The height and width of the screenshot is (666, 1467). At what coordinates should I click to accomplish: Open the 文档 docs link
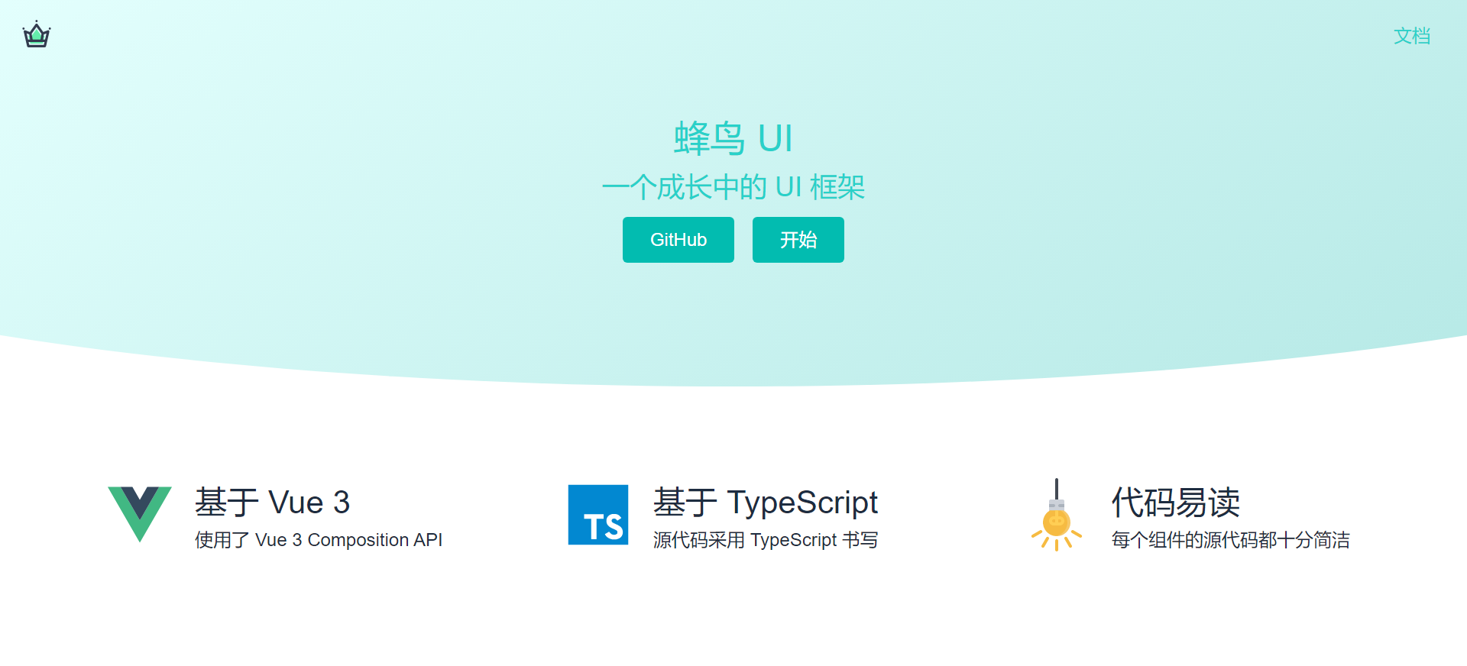click(1411, 36)
